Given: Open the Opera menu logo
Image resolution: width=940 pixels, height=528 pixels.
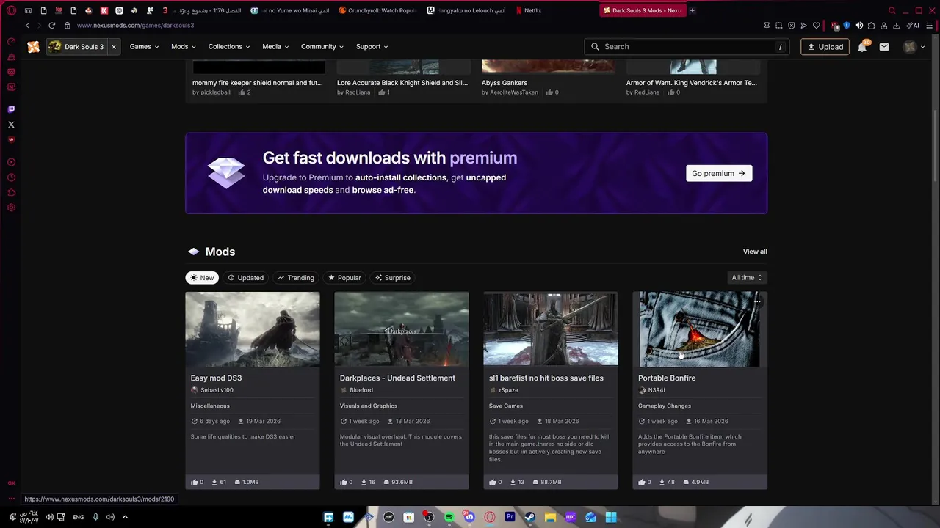Looking at the screenshot, I should [x=11, y=10].
